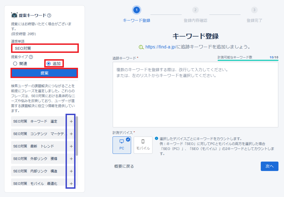Click step 3 登録完了 indicator
Viewport: 284px width, 197px height.
point(254,10)
